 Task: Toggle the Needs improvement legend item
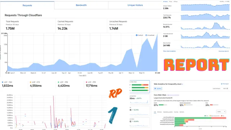point(215,116)
